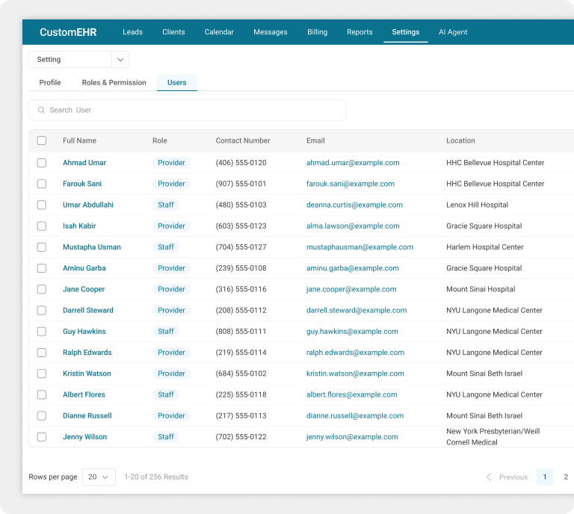Open the Leads menu
This screenshot has height=514, width=574.
click(132, 32)
